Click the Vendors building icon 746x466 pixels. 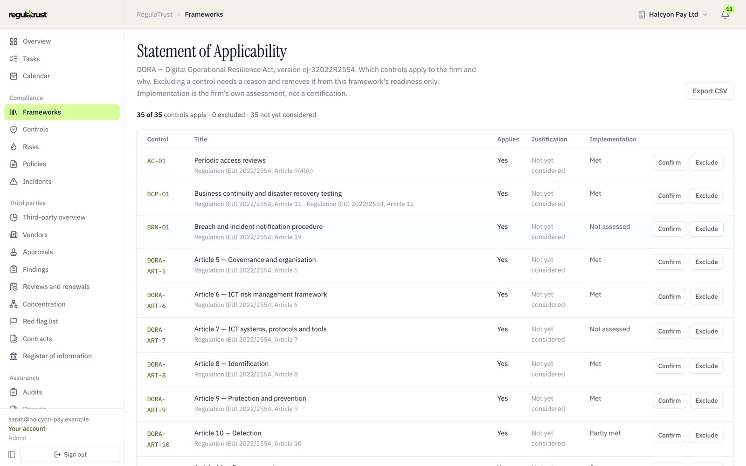tap(14, 235)
